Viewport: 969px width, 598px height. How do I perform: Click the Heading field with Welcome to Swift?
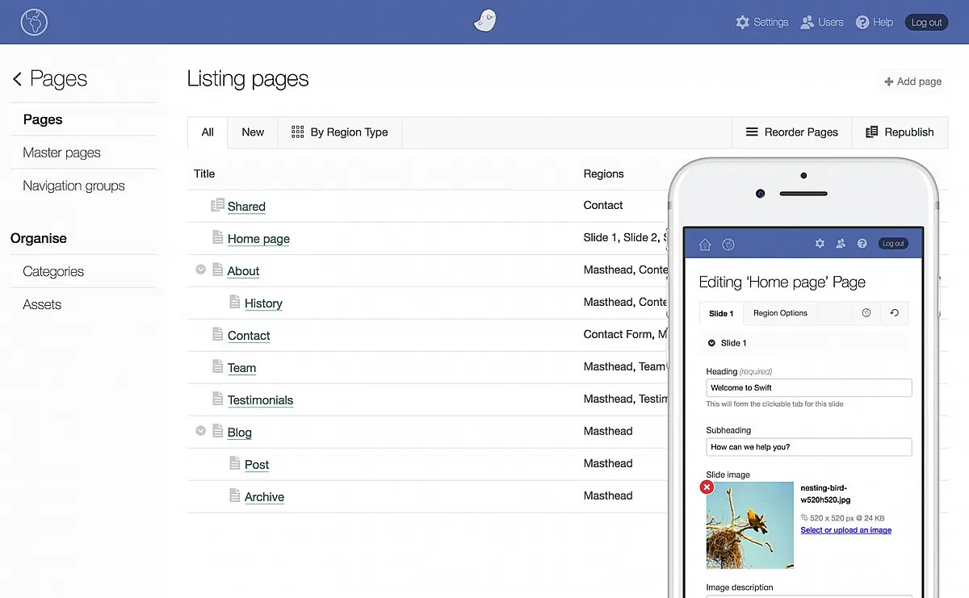click(x=809, y=387)
